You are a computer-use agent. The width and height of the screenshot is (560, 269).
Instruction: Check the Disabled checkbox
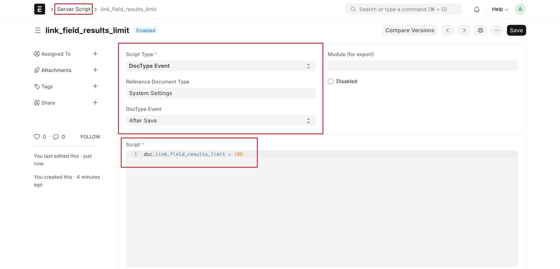(330, 81)
